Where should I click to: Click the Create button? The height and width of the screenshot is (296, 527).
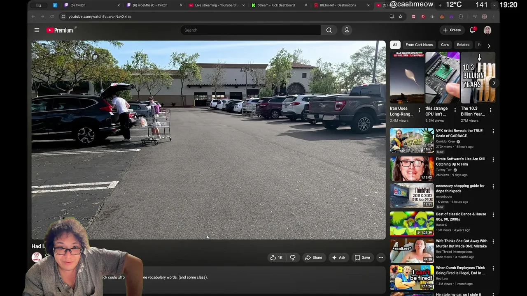pyautogui.click(x=452, y=30)
